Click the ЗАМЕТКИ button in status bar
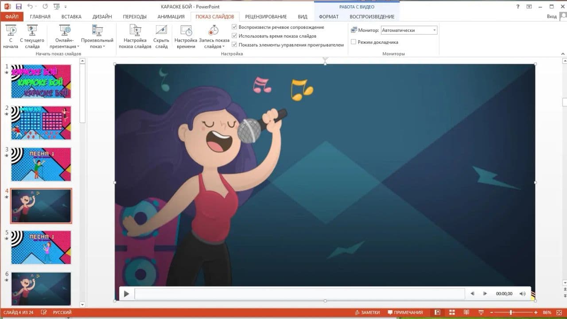567x319 pixels. click(x=368, y=312)
